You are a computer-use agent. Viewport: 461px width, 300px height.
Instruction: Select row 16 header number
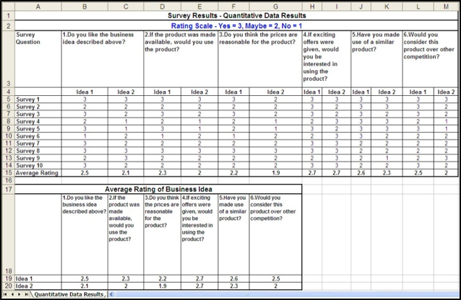point(8,180)
